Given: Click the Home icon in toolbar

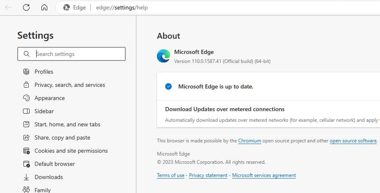Looking at the screenshot, I should click(x=44, y=7).
